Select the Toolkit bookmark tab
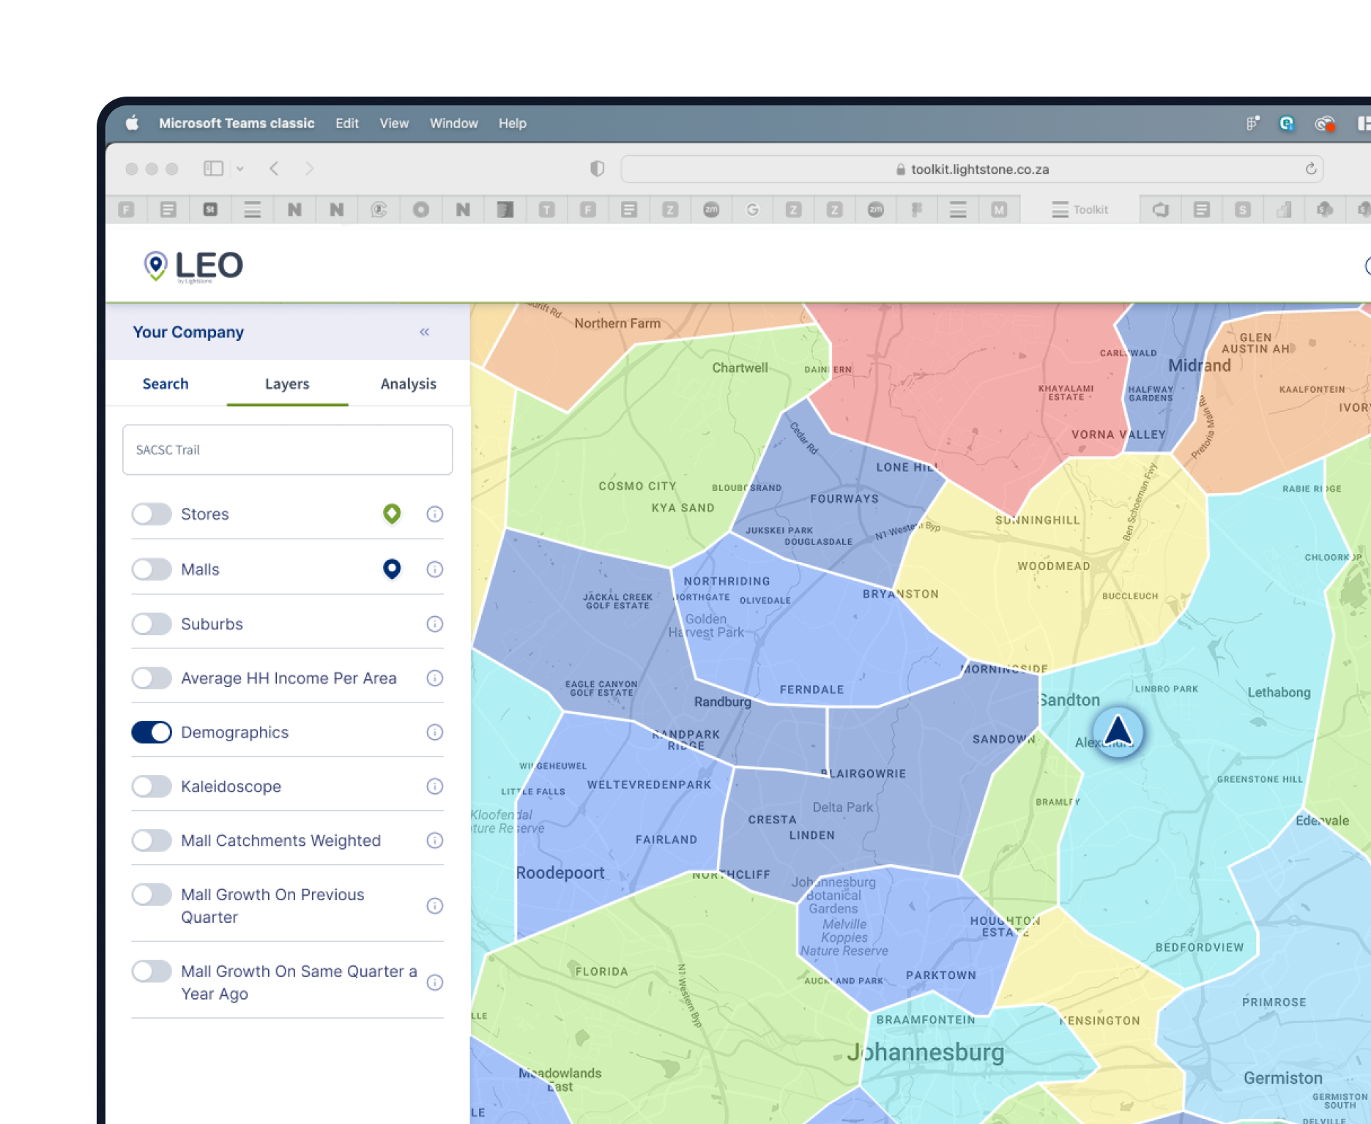The width and height of the screenshot is (1371, 1124). click(1080, 210)
